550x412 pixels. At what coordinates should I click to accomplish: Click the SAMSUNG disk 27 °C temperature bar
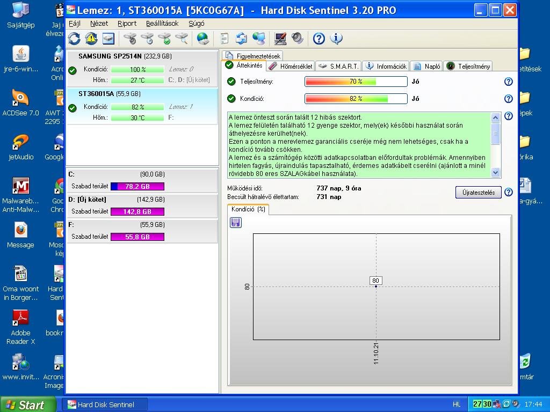pos(137,80)
